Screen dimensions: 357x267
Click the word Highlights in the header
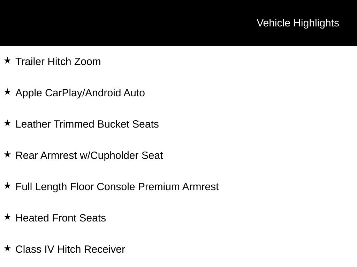316,23
